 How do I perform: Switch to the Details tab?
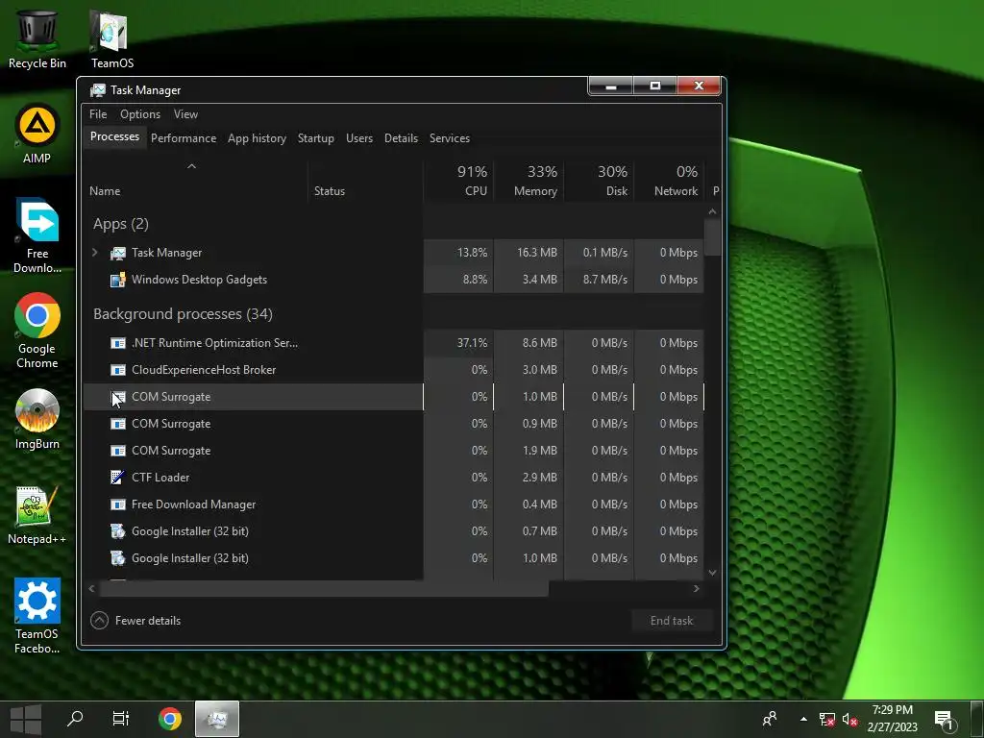pos(401,138)
